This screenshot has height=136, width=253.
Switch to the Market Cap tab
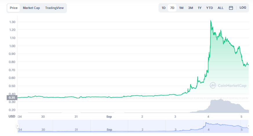click(31, 8)
